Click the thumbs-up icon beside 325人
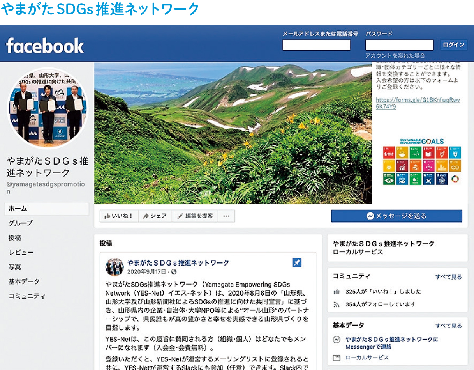Screen dimensions: 474x370 [337, 292]
